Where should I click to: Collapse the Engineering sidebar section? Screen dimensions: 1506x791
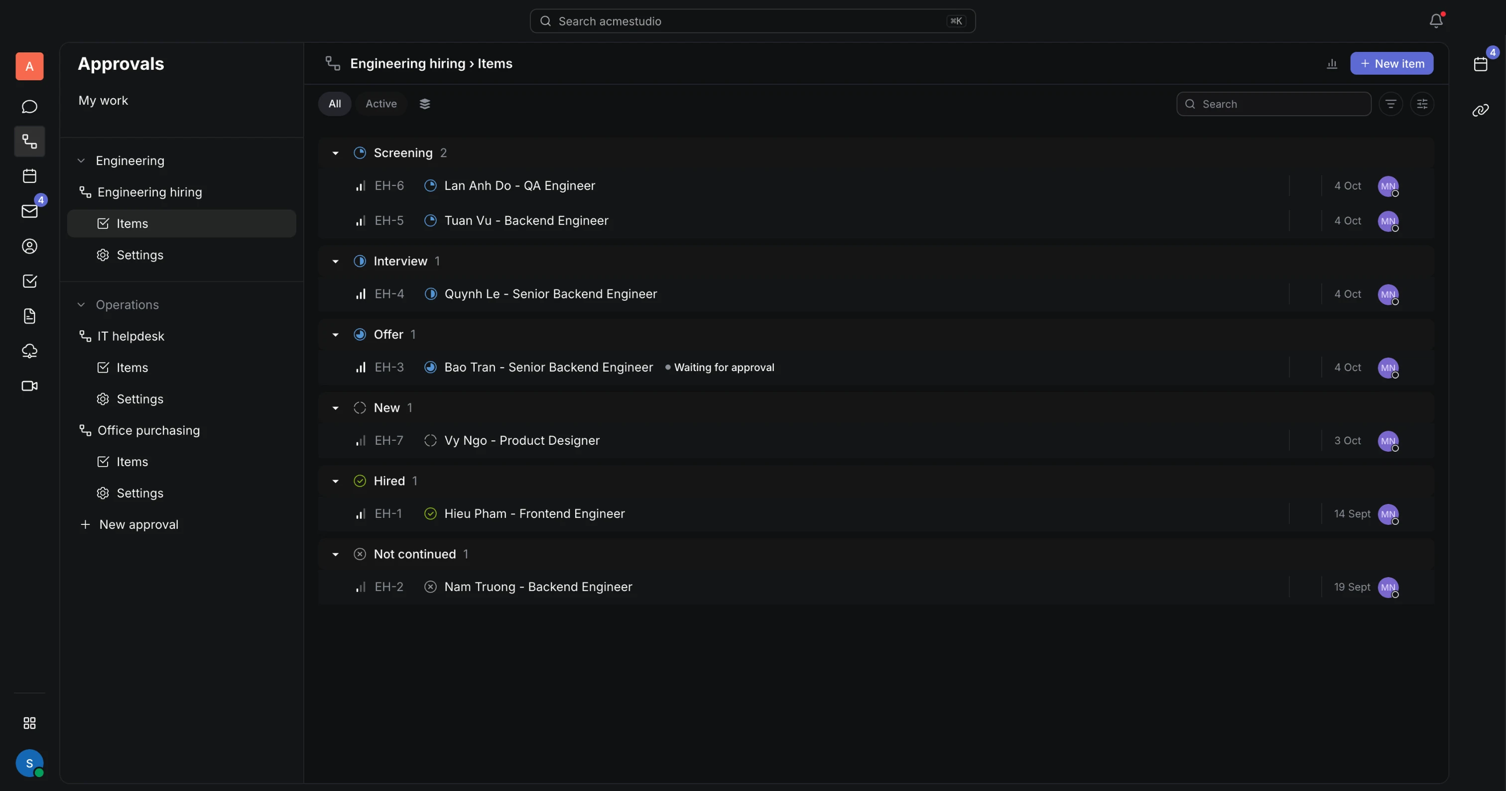pyautogui.click(x=81, y=161)
